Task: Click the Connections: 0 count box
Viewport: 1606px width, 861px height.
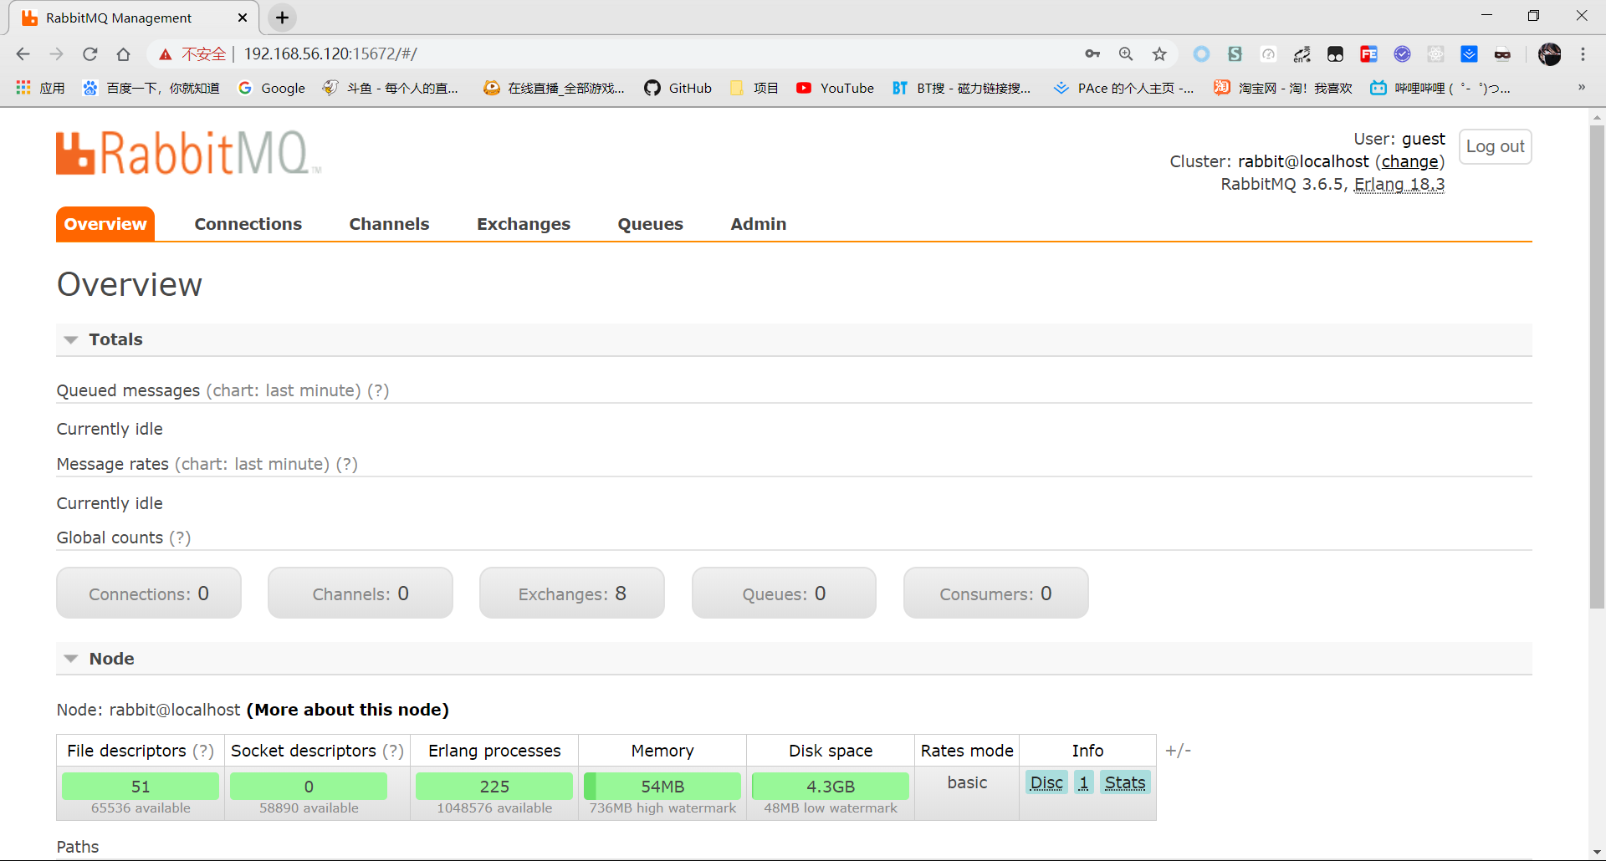Action: point(149,594)
